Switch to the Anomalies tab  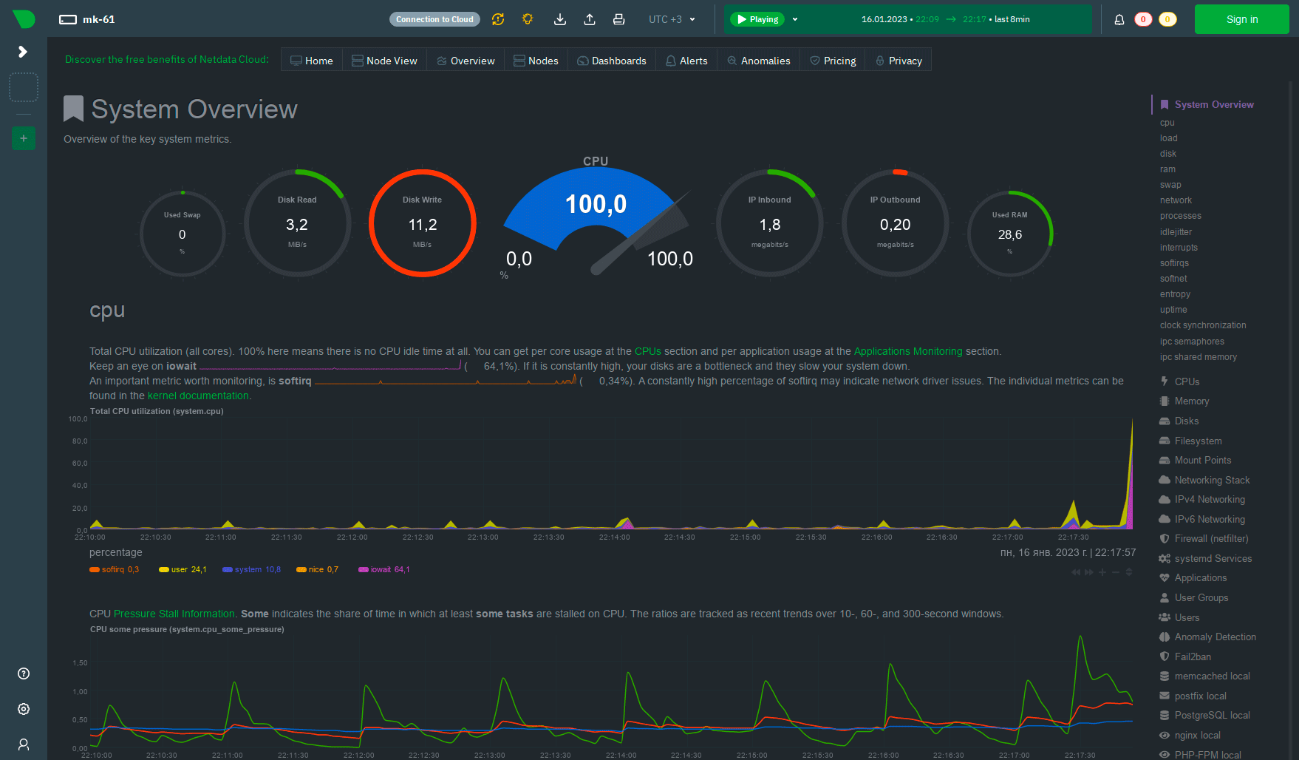(x=759, y=61)
